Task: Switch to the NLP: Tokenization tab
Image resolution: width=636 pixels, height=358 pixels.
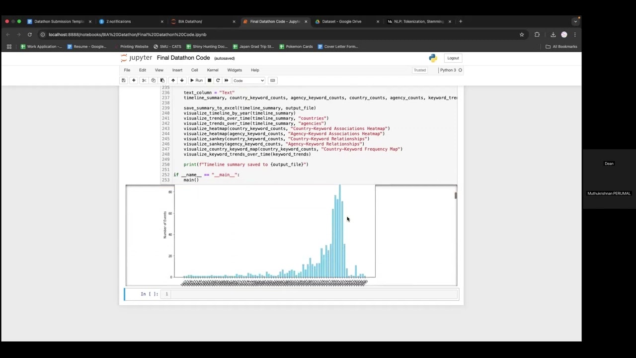Action: (418, 21)
